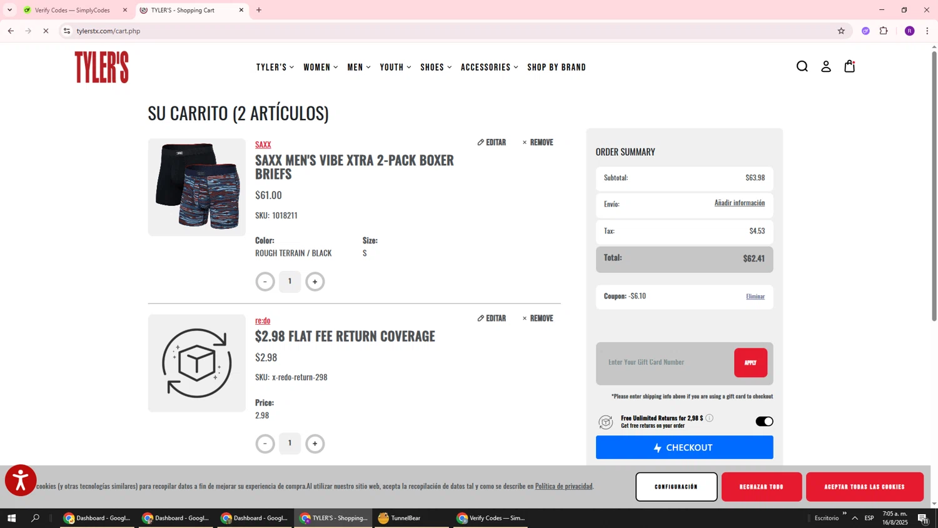938x528 pixels.
Task: Click the return coverage product thumbnail
Action: (x=197, y=363)
